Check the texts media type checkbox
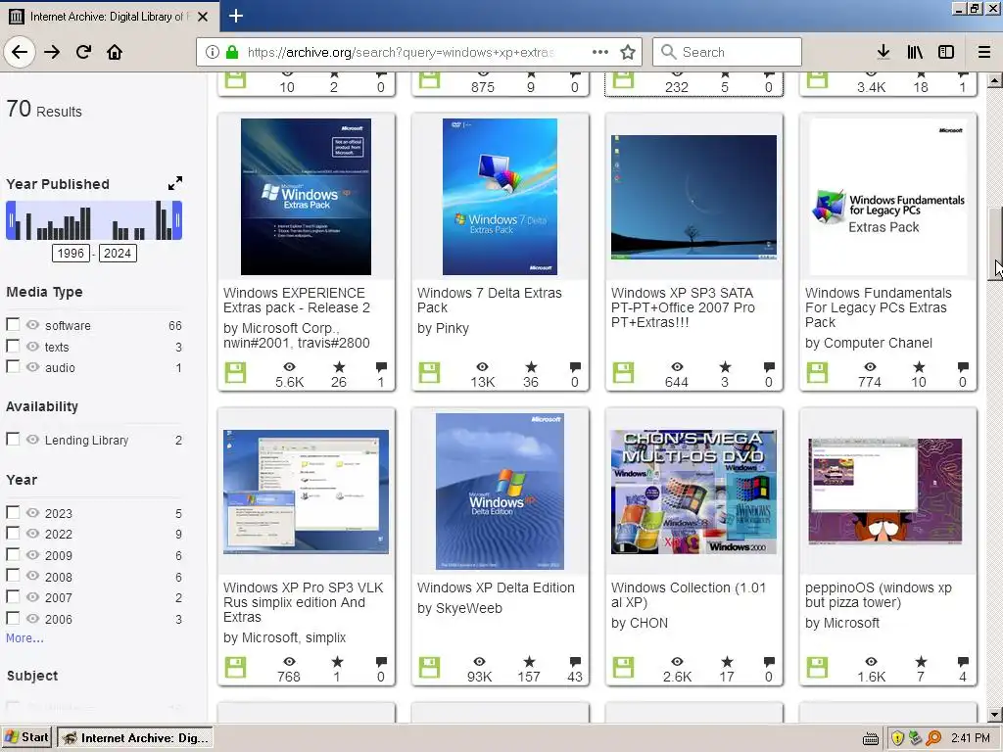The width and height of the screenshot is (1003, 752). tap(13, 346)
